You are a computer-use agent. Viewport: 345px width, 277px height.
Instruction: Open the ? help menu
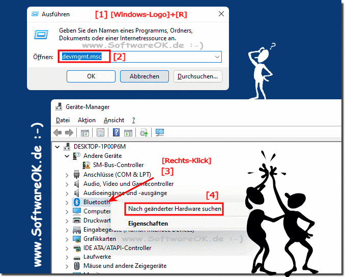click(133, 120)
